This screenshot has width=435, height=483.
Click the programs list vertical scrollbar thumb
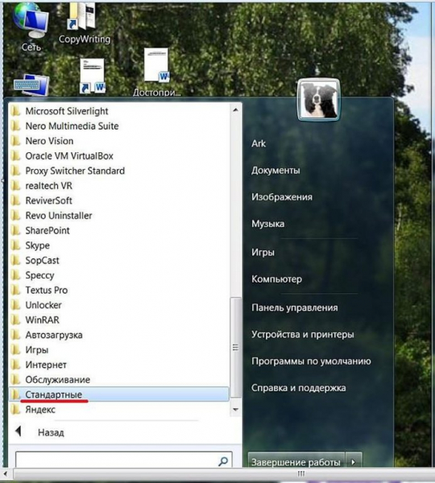pyautogui.click(x=235, y=347)
